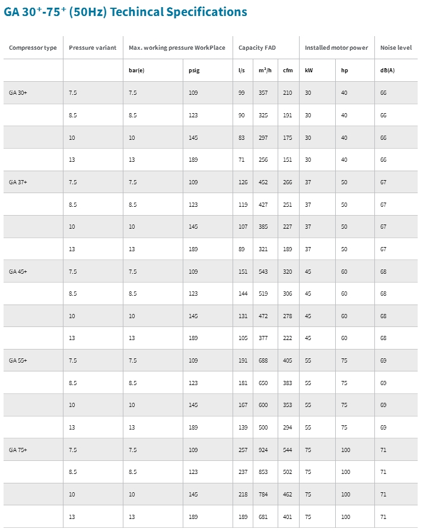Select the Compressor type column header

[33, 48]
